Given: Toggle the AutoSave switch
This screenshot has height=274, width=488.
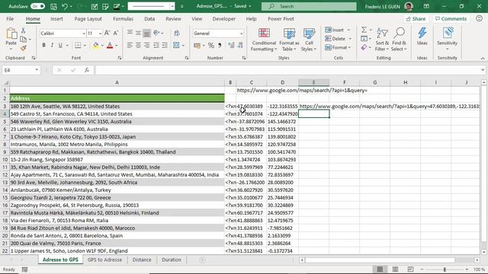Looking at the screenshot, I should tap(37, 6).
